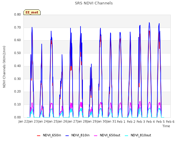The image size is (188, 141).
Task: Click the Time x-axis label
Action: coord(166,126)
